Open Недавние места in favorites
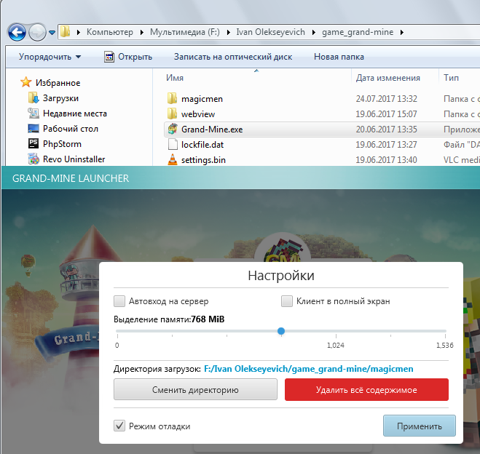Viewport: 480px width, 454px height. [75, 113]
